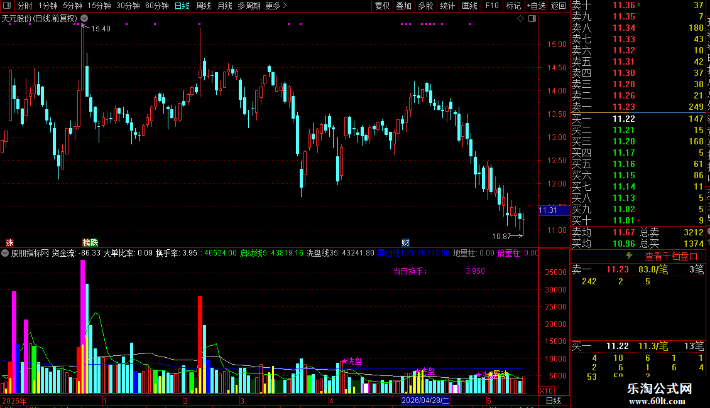The height and width of the screenshot is (408, 710).
Task: Click 卖均 average value 11.67
Action: pyautogui.click(x=623, y=232)
